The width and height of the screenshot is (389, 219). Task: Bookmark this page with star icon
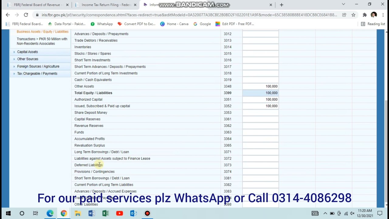click(x=353, y=15)
